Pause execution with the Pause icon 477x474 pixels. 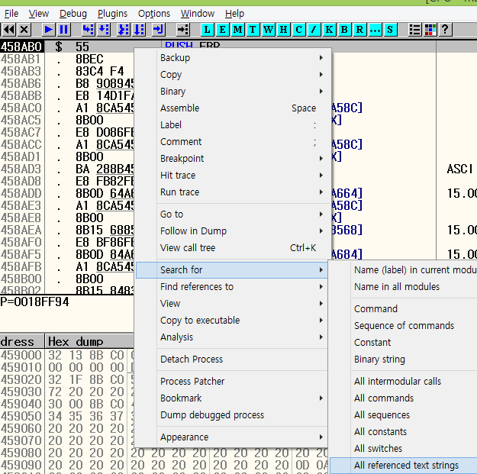coord(64,30)
